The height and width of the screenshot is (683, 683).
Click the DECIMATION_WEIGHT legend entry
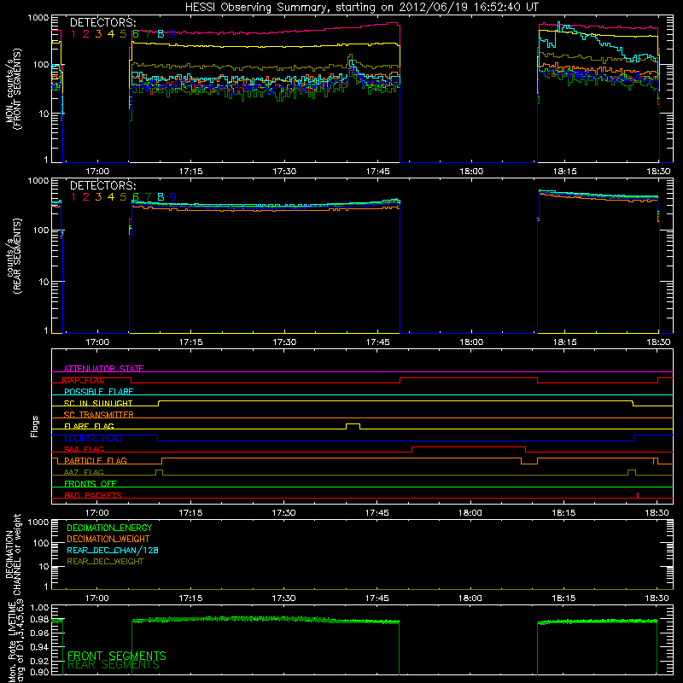coord(108,540)
